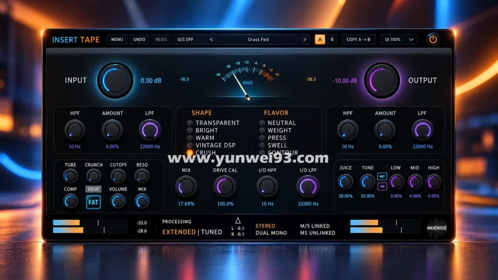
Task: Select the PRESS flavor option
Action: [273, 138]
